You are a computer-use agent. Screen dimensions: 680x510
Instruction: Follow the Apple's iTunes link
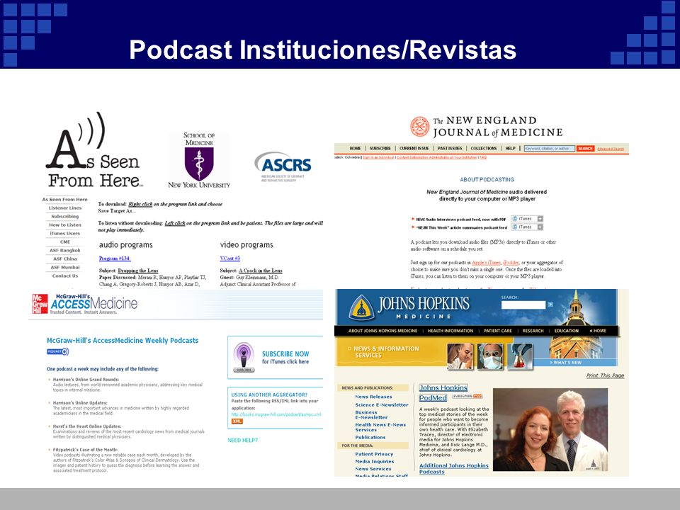[x=486, y=263]
